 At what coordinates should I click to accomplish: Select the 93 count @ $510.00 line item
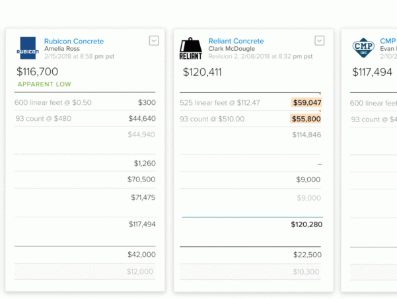pyautogui.click(x=212, y=119)
